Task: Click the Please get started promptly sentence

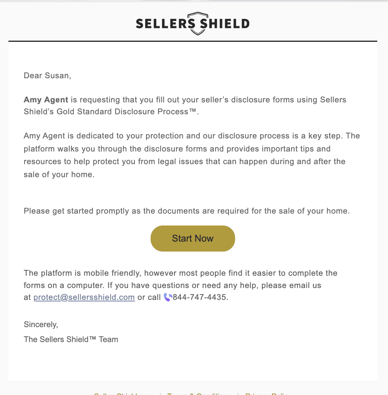Action: pyautogui.click(x=187, y=211)
